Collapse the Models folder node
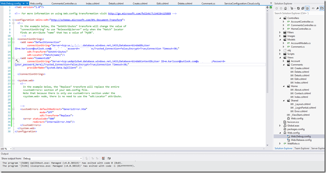Image resolution: width=326 pixels, height=173 pixels. 280,39
